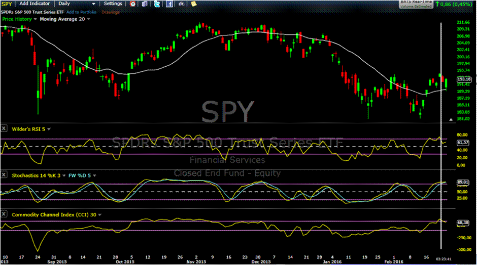Click the camera snapshot icon
This screenshot has width=477, height=265.
click(181, 4)
